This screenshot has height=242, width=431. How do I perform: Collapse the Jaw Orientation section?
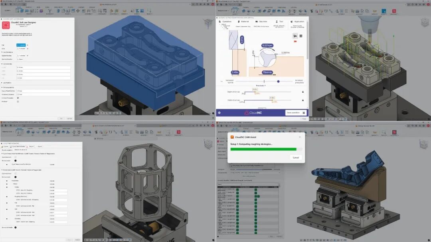pos(2,52)
